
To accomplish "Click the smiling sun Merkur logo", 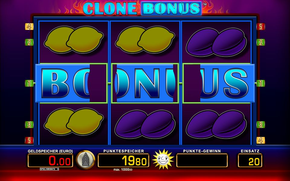I will click(x=163, y=159).
